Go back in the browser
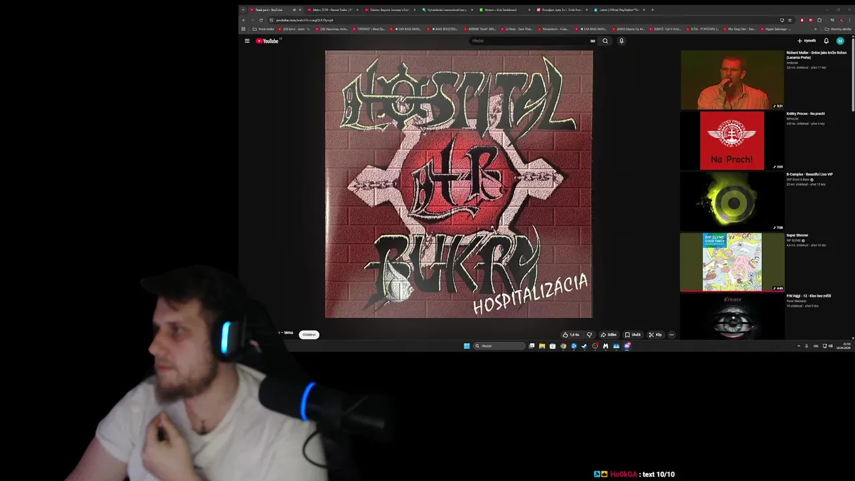Viewport: 855px width, 481px height. [x=243, y=20]
